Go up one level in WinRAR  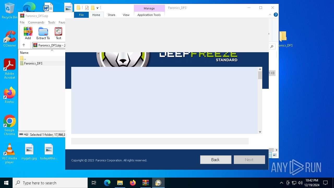[24, 45]
